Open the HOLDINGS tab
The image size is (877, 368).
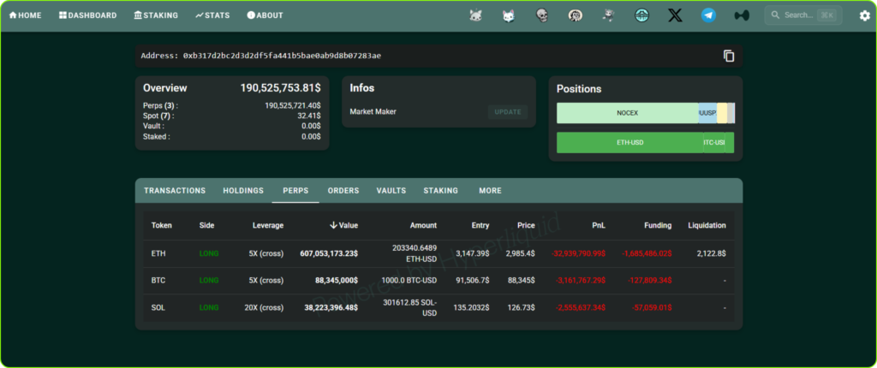pyautogui.click(x=243, y=191)
